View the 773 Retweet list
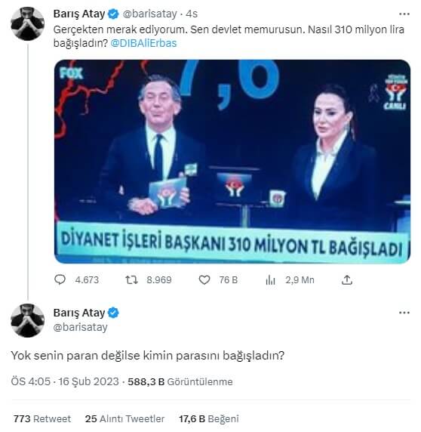This screenshot has height=432, width=421. (42, 418)
